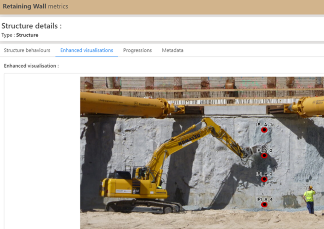The height and width of the screenshot is (229, 324).
Task: Select the marker between IPI_A_2 and IPI_A_4
Action: click(264, 179)
